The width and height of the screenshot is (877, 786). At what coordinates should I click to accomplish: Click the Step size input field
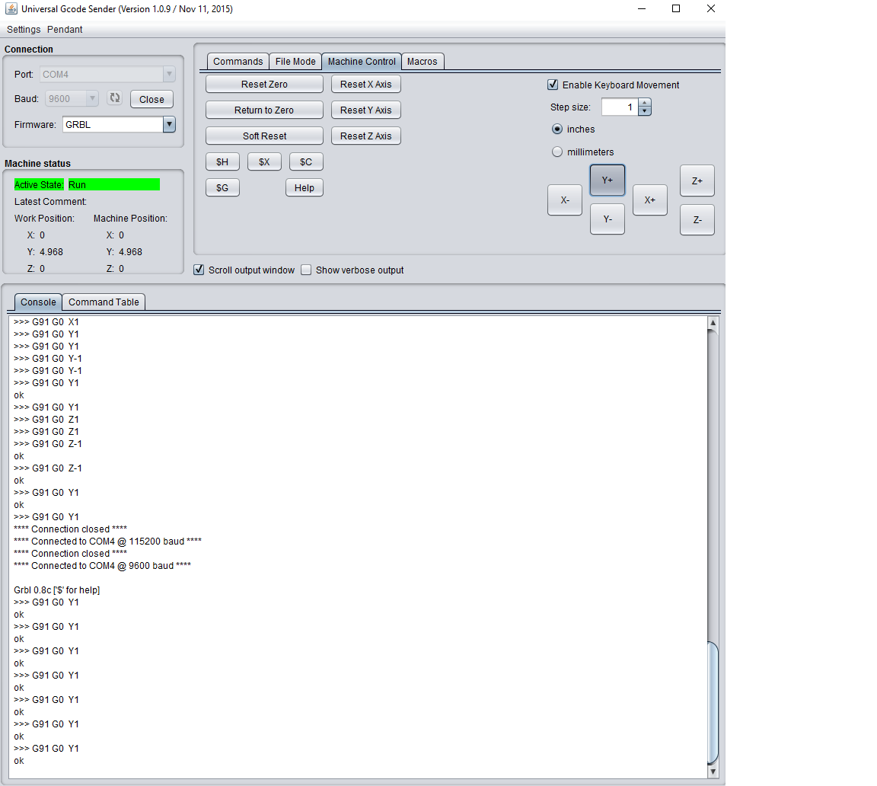(619, 107)
